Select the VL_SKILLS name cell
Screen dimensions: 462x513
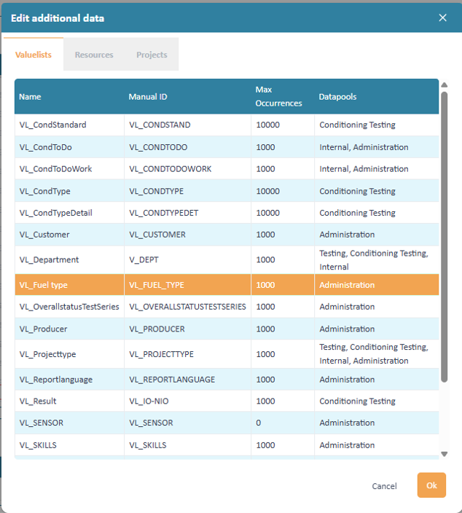[x=69, y=445]
